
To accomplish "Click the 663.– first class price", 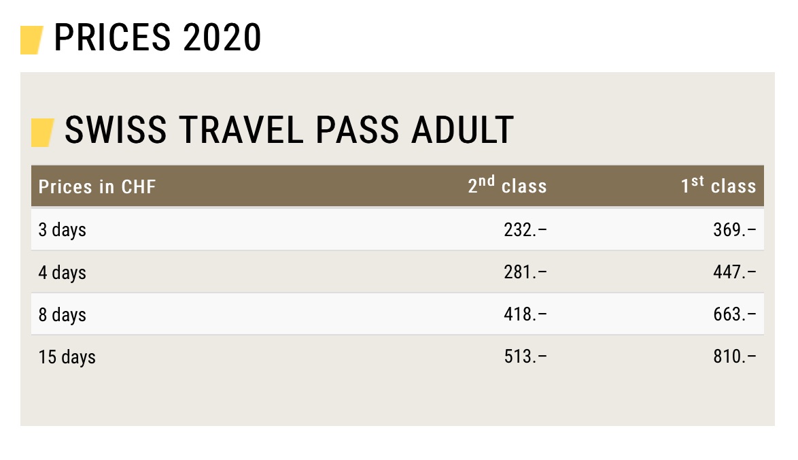I will pyautogui.click(x=735, y=314).
